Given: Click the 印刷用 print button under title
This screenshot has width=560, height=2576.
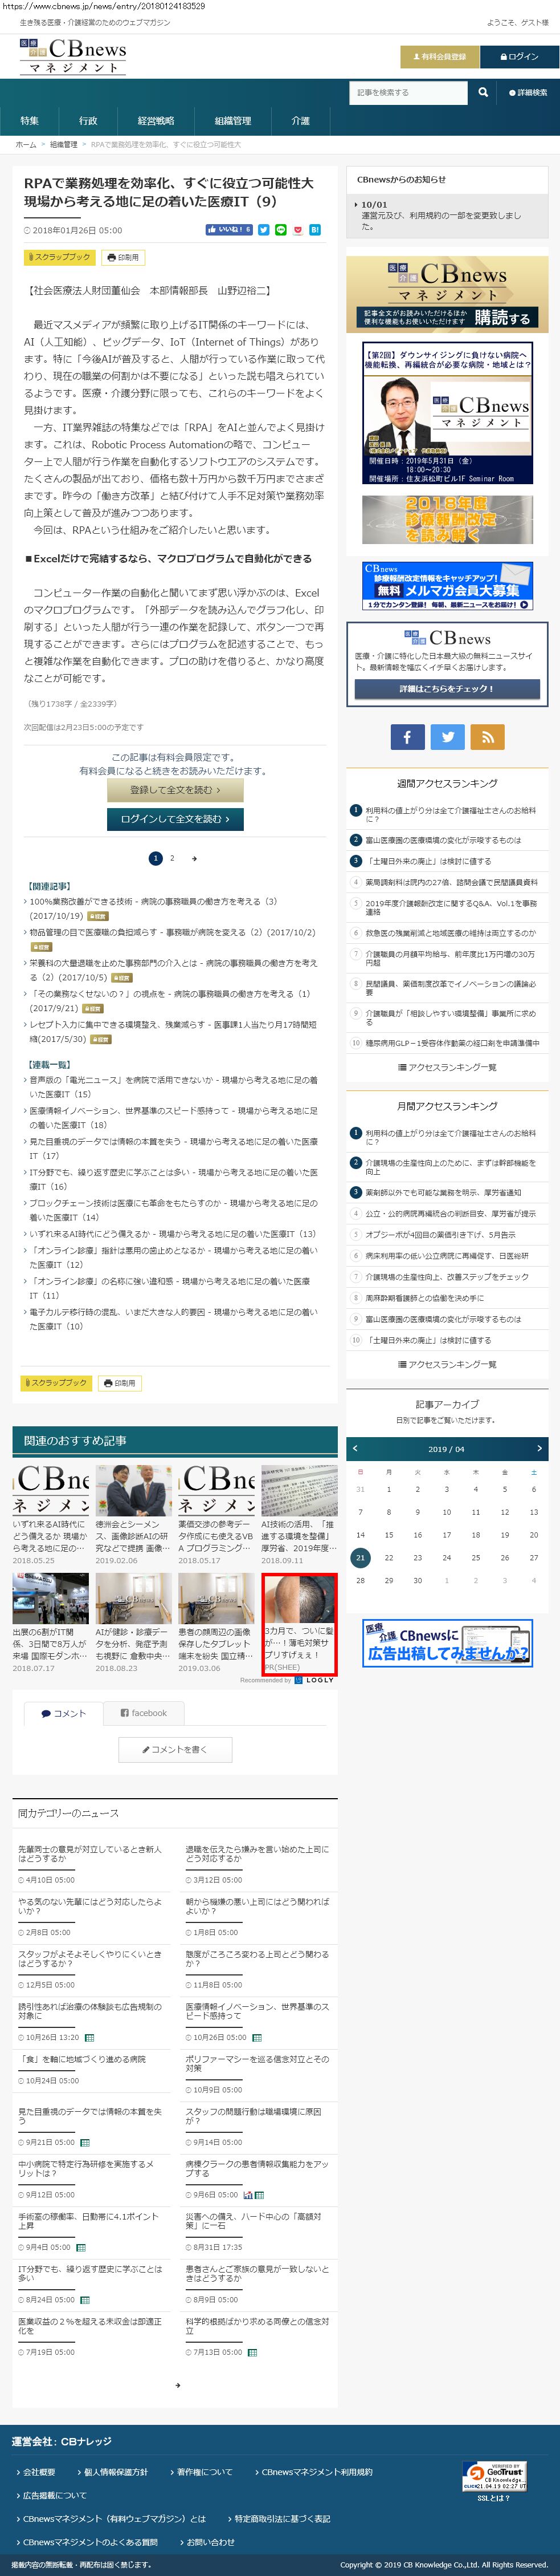Looking at the screenshot, I should 123,258.
